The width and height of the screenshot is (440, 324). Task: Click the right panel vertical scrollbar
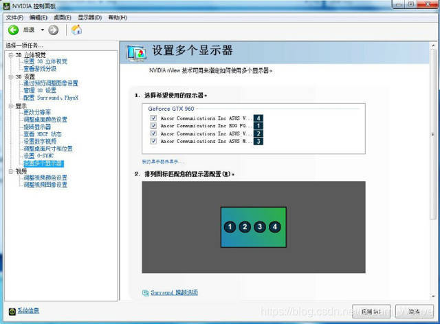point(432,134)
